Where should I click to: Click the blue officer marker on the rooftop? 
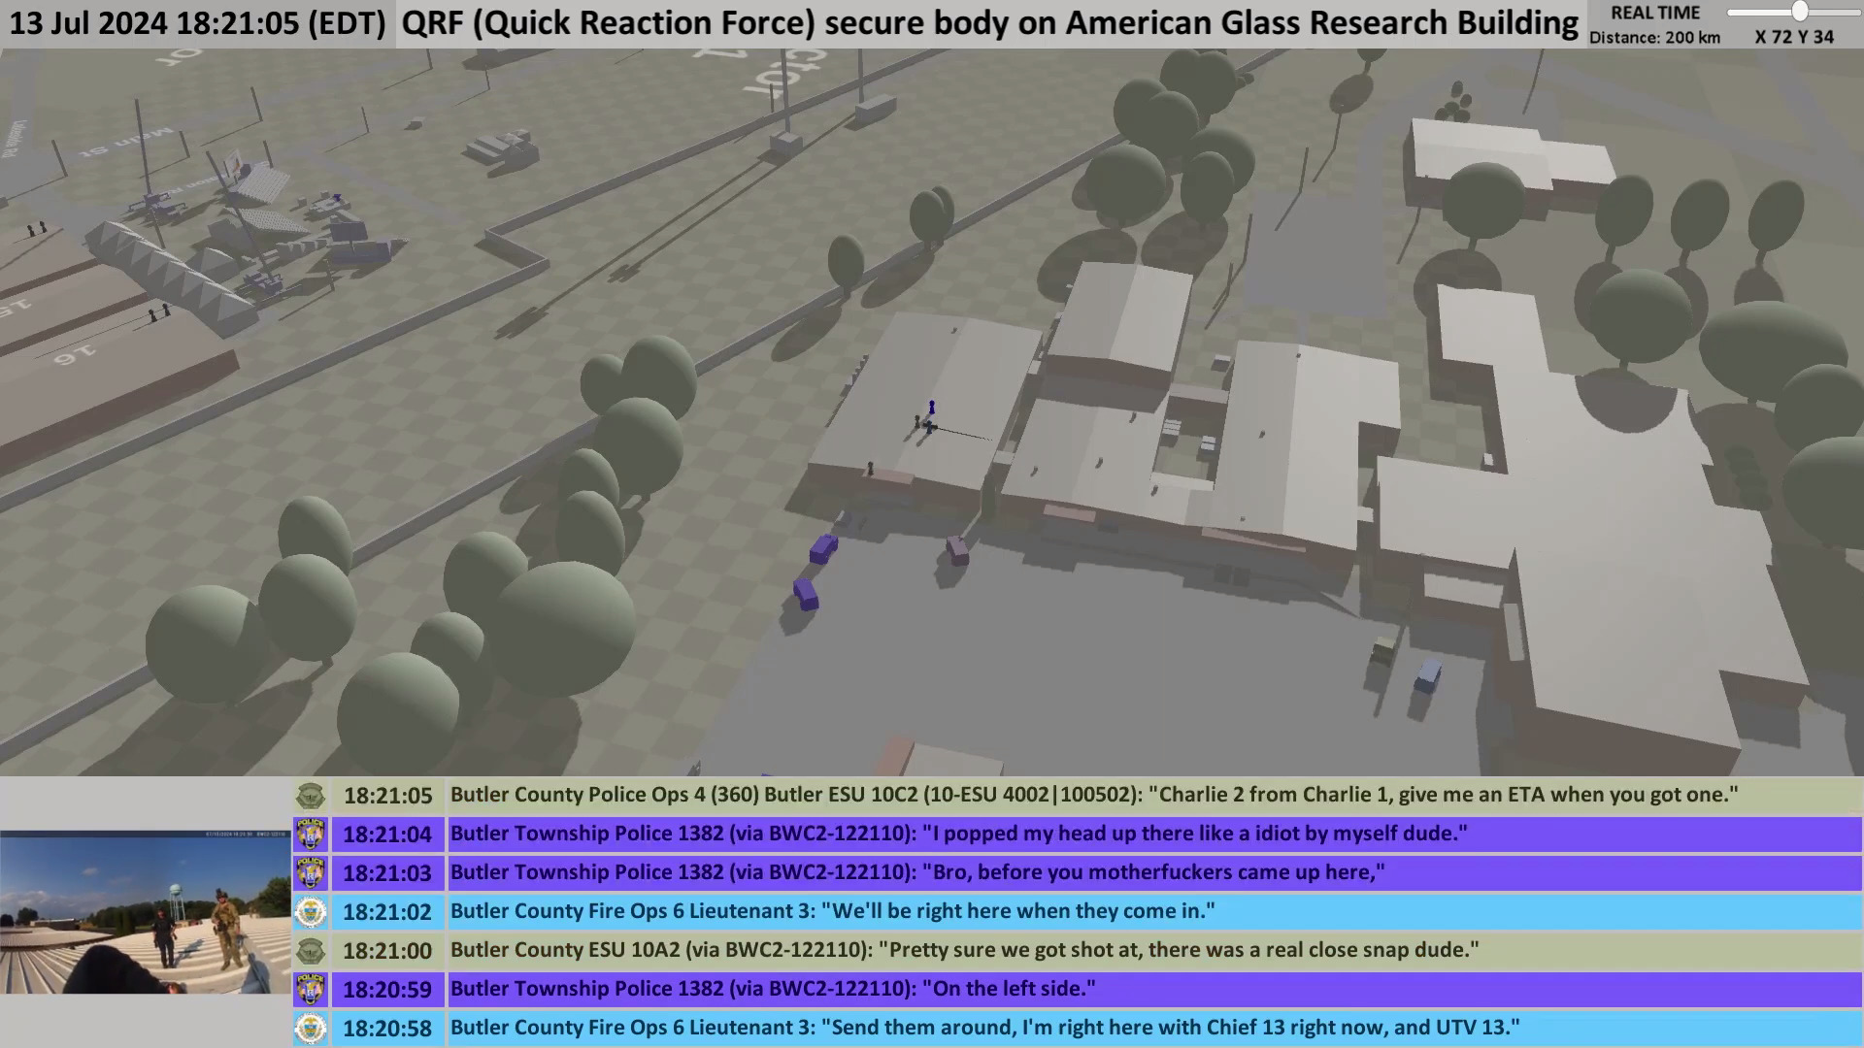tap(932, 407)
